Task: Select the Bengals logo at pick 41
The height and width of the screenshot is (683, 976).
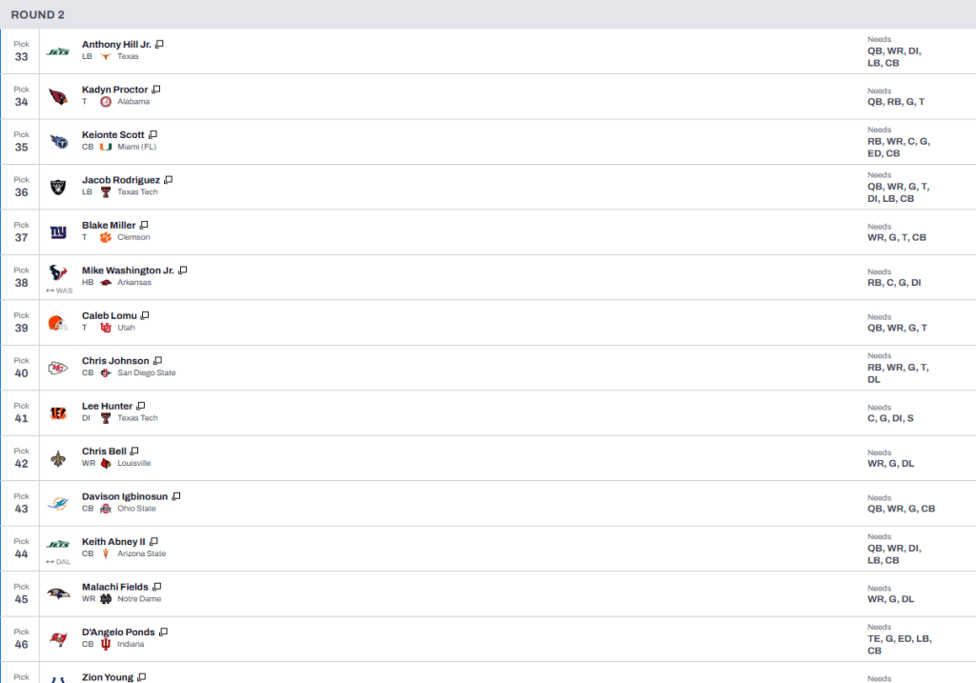Action: [58, 413]
